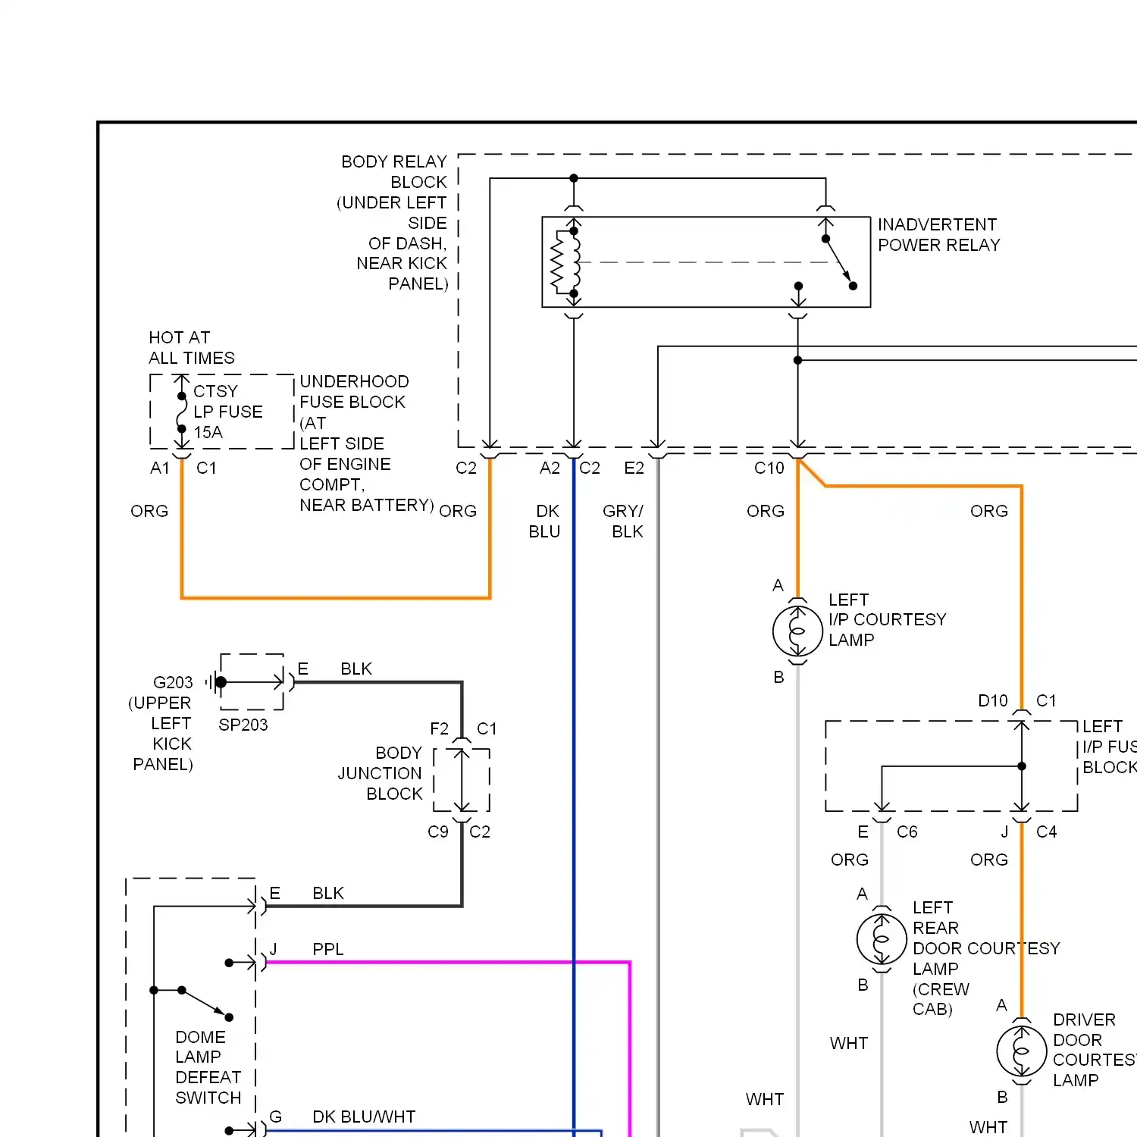Viewport: 1137px width, 1137px height.
Task: Click the GRY/BLK wire label
Action: 623,522
